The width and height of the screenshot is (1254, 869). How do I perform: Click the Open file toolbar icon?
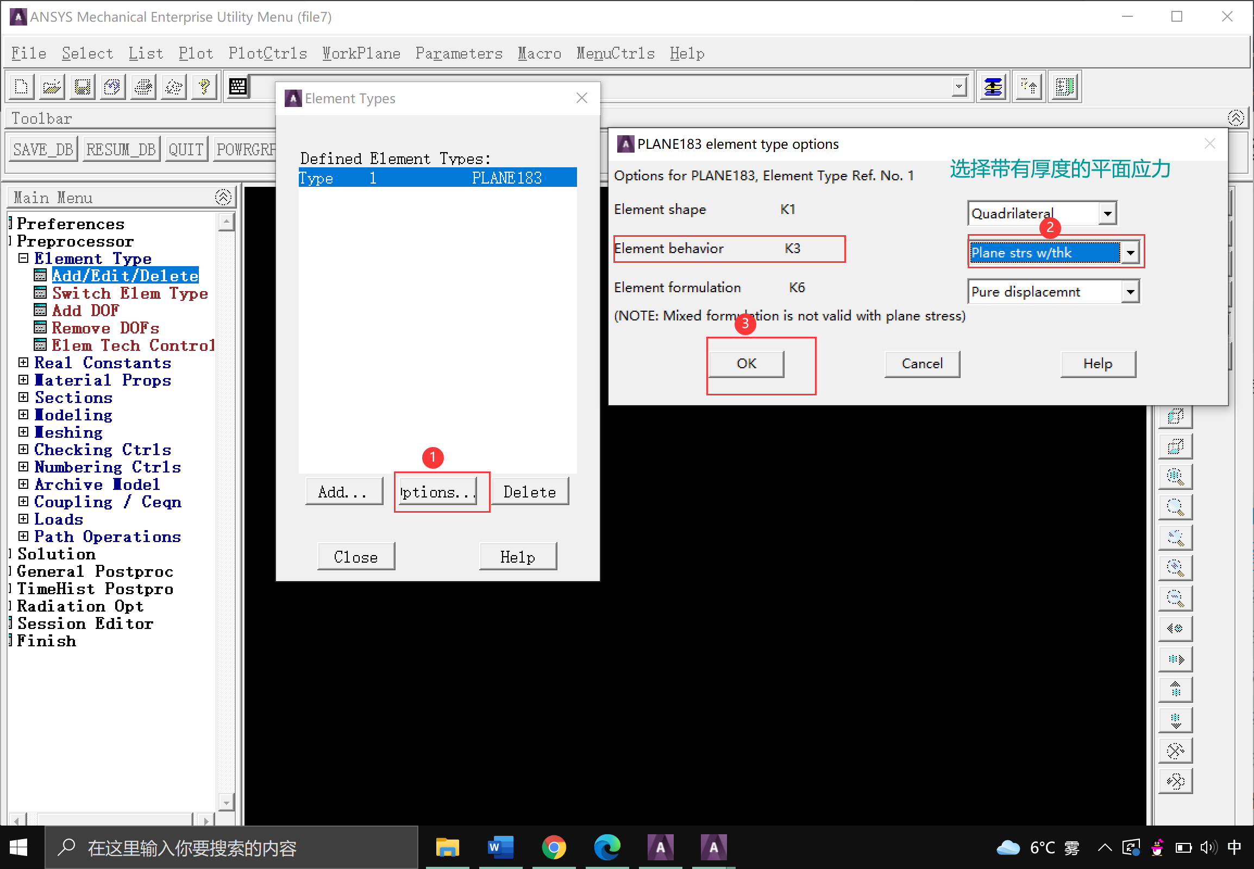coord(52,86)
